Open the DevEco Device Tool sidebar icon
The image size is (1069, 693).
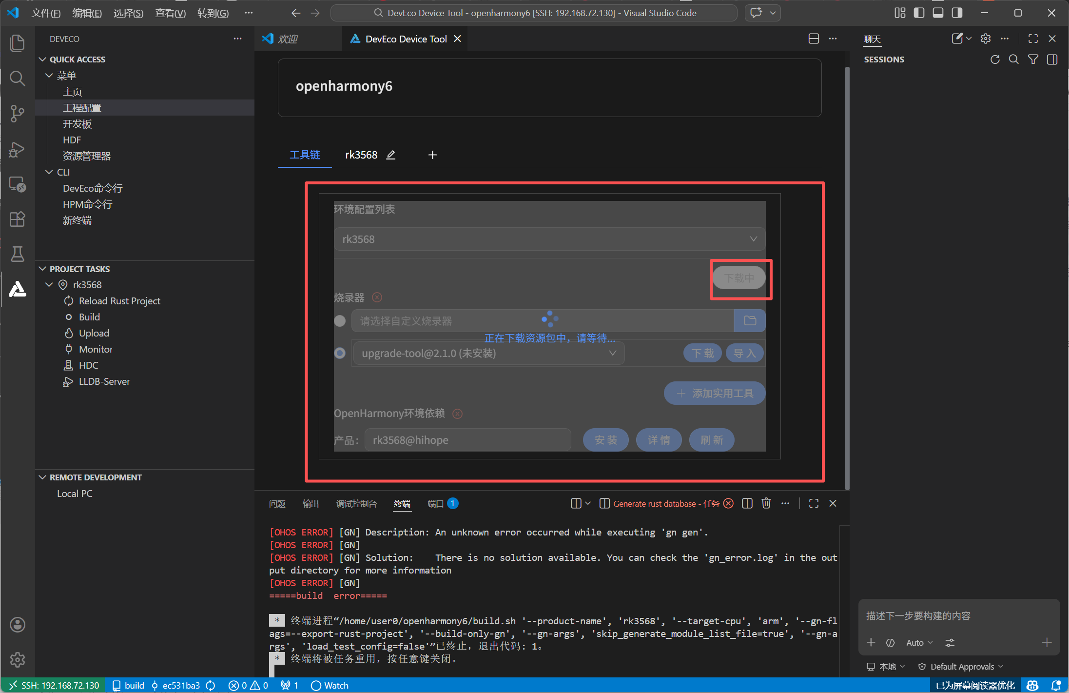(18, 289)
